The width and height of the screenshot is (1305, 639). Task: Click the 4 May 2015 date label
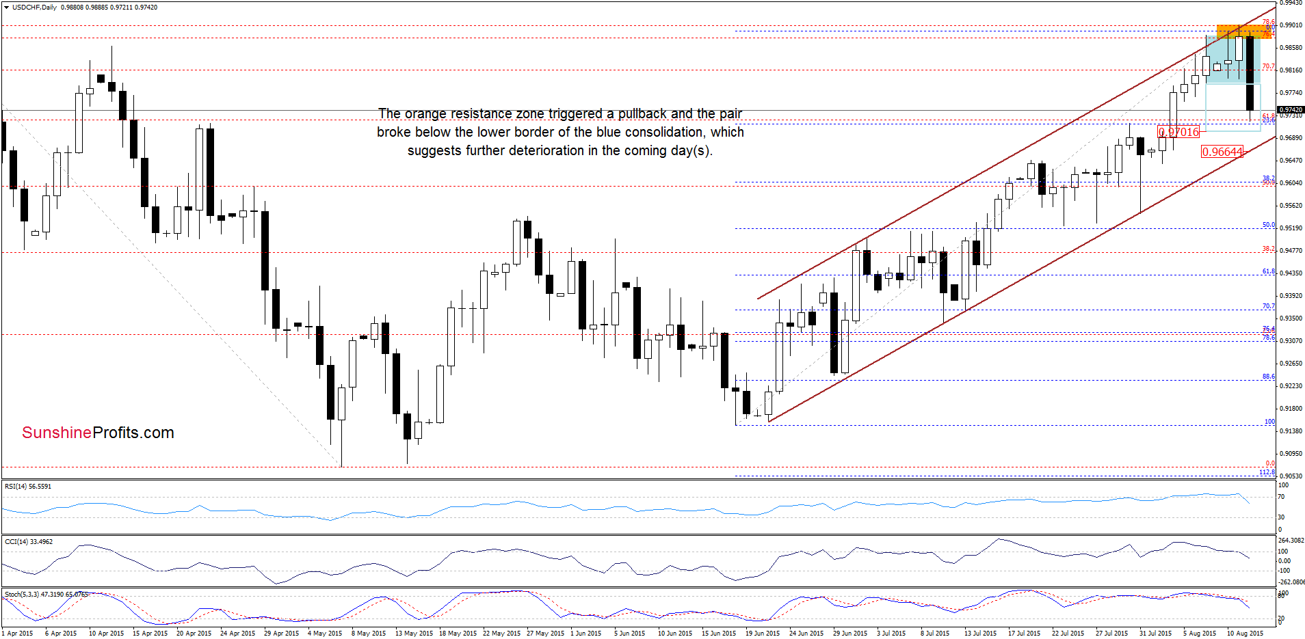[x=325, y=634]
